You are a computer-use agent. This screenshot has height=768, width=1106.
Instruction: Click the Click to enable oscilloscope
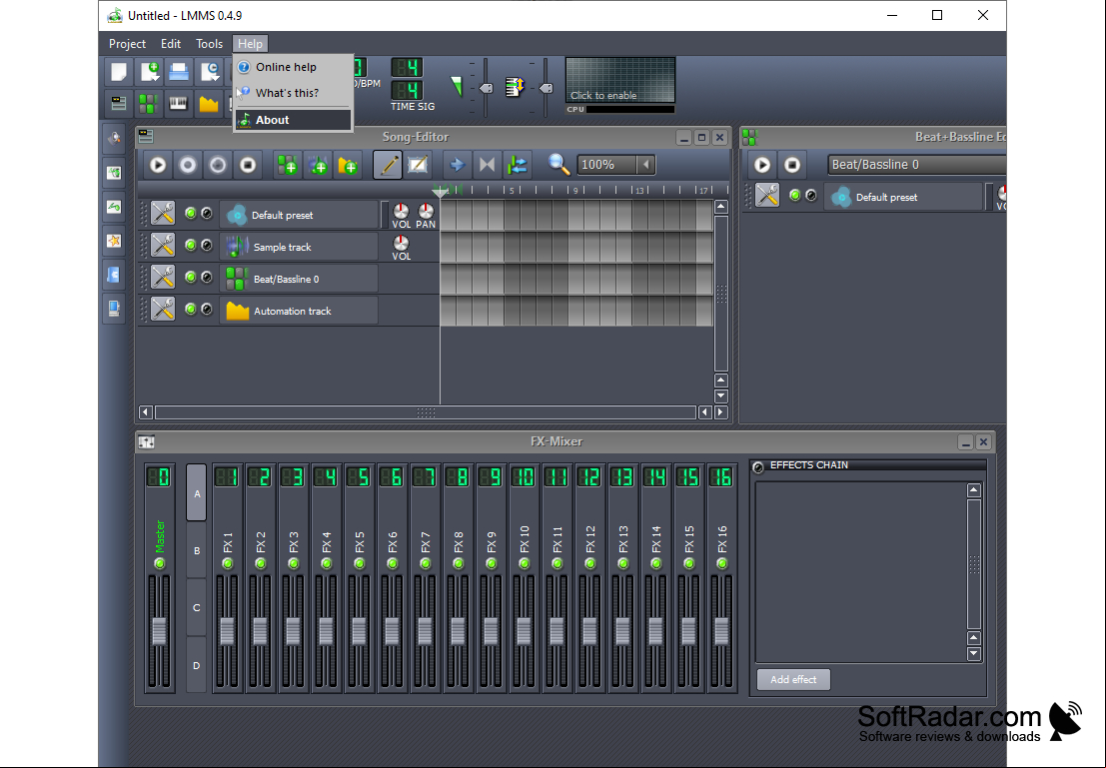[x=620, y=81]
